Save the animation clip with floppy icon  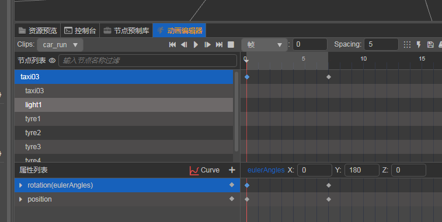[430, 44]
